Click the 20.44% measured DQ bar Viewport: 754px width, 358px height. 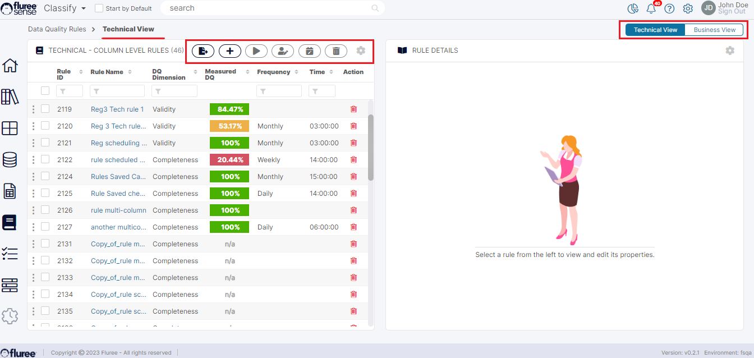click(229, 160)
